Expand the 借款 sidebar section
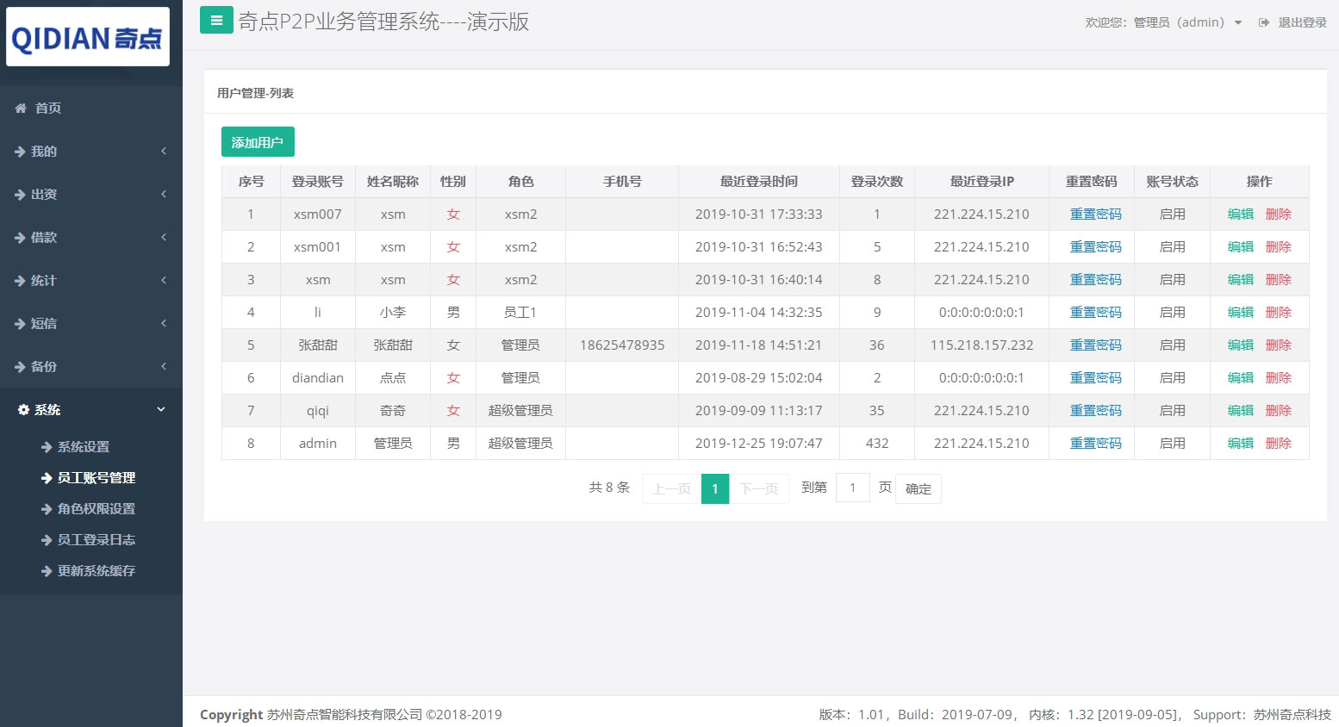The height and width of the screenshot is (727, 1339). [x=20, y=237]
